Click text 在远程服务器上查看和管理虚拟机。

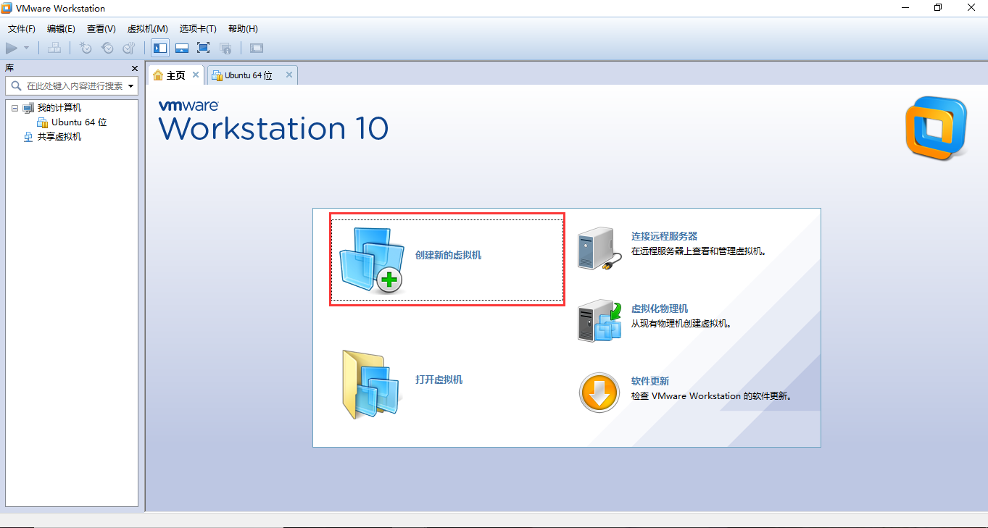[699, 252]
